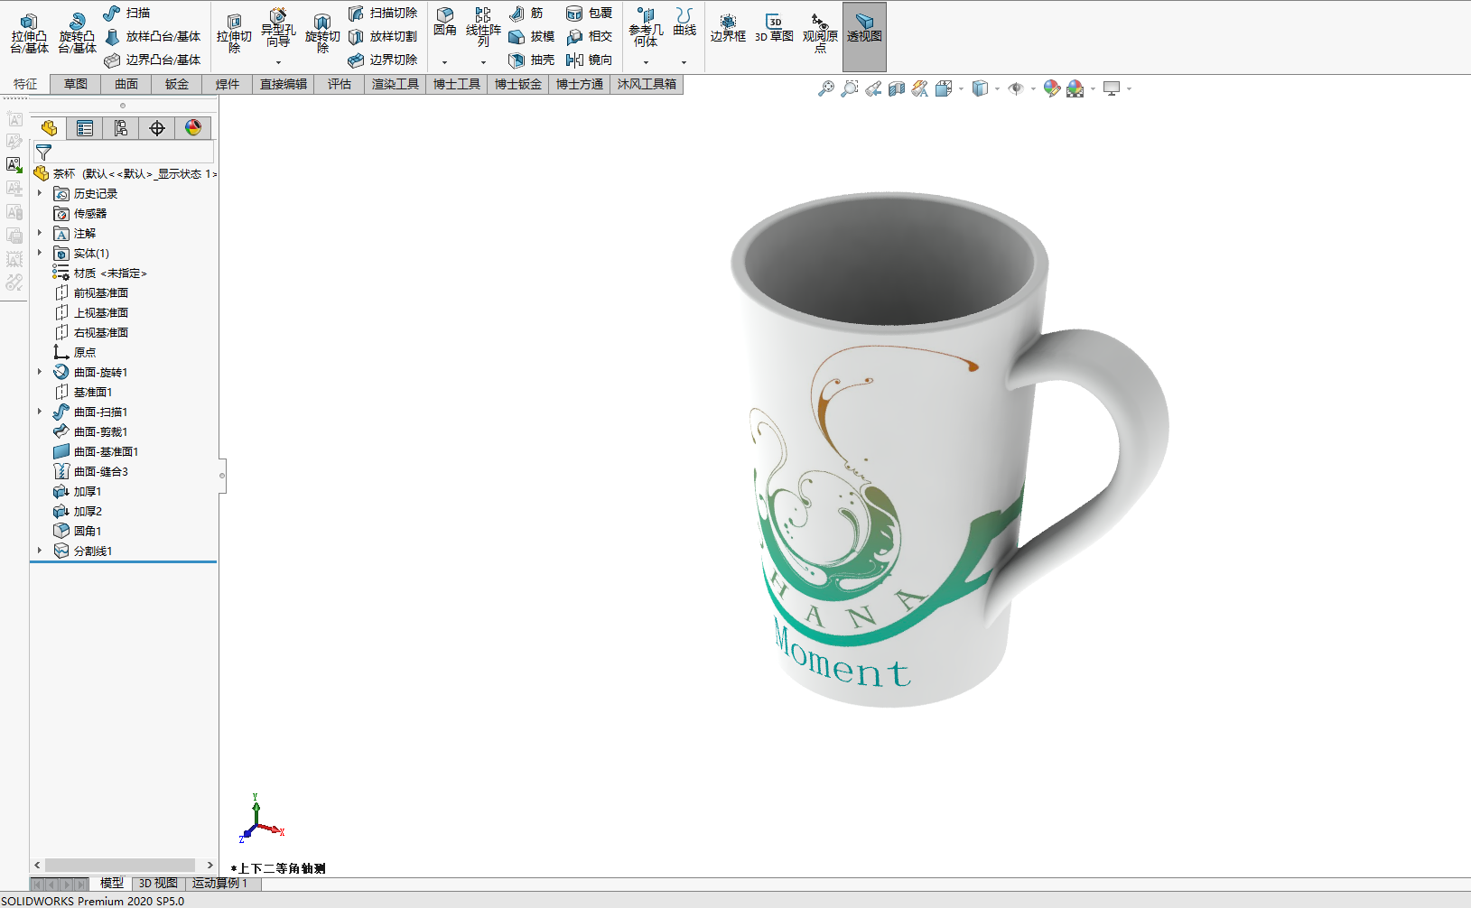Screen dimensions: 1471x908
Task: Switch to the 渲染工具 tab
Action: click(x=396, y=84)
